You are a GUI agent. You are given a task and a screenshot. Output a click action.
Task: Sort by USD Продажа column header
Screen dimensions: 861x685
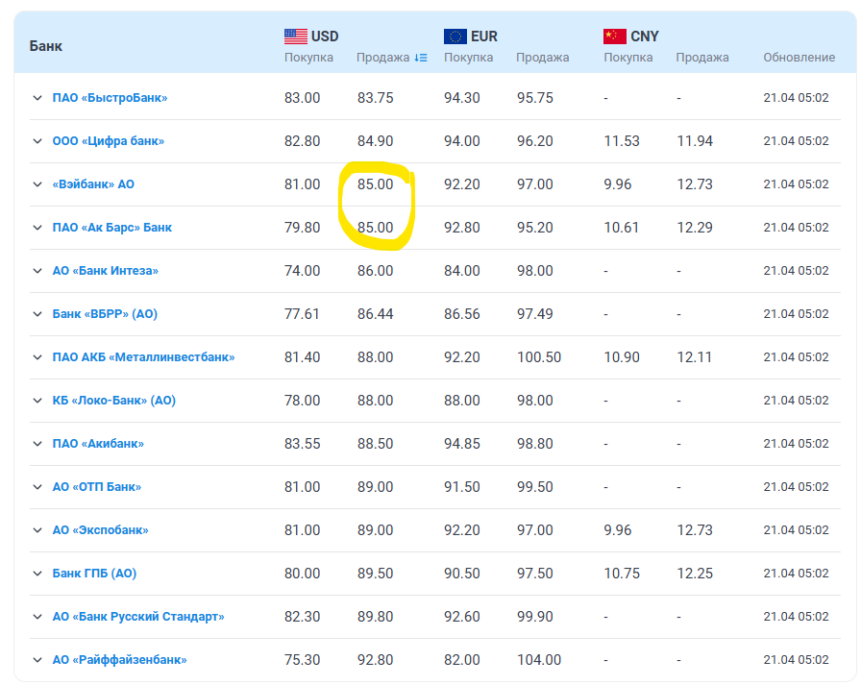click(383, 58)
